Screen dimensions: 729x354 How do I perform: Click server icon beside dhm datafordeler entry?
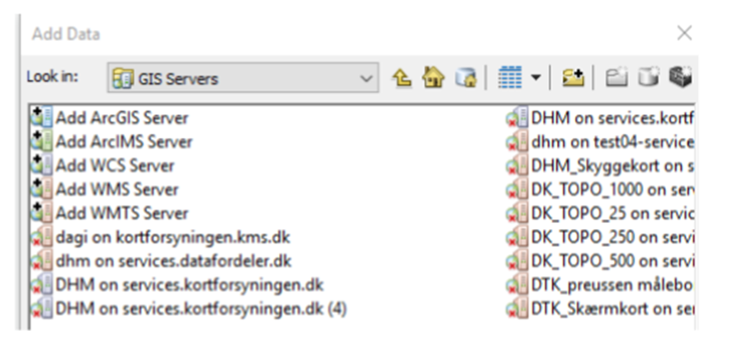(x=42, y=260)
